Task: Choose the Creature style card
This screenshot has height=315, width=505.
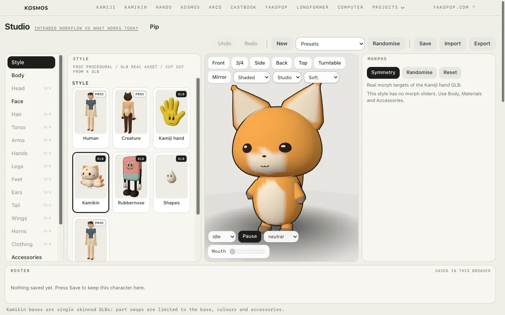Action: 131,118
